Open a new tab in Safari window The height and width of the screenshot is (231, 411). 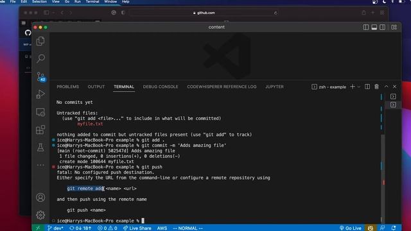coord(372,13)
